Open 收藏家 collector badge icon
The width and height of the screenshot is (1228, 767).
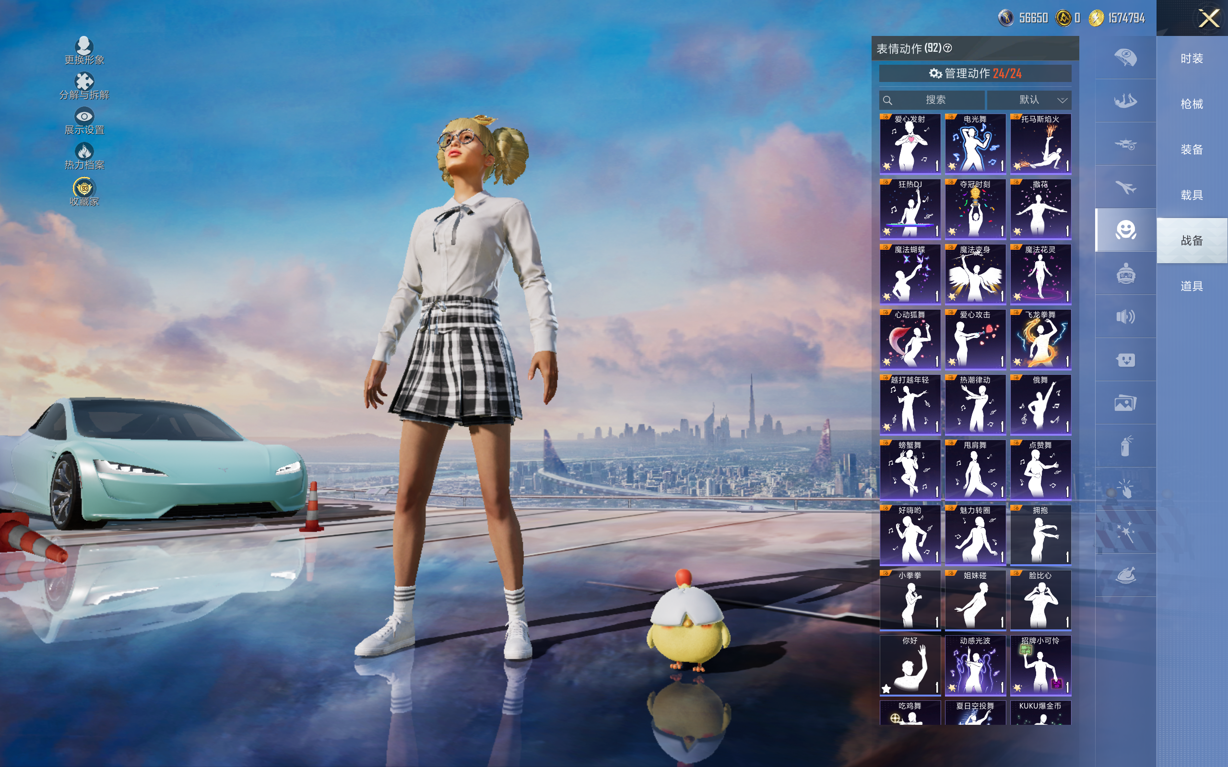click(x=84, y=192)
